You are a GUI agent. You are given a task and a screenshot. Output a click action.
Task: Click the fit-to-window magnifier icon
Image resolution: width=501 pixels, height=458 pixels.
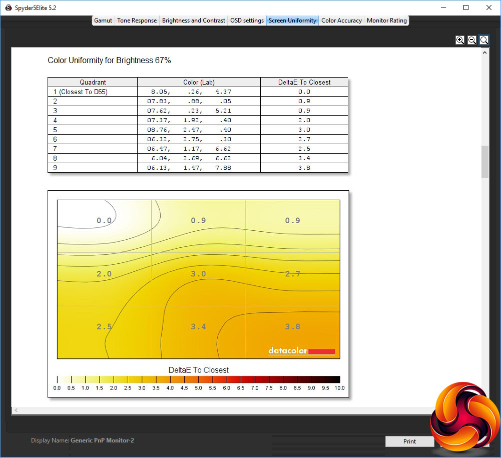click(484, 40)
